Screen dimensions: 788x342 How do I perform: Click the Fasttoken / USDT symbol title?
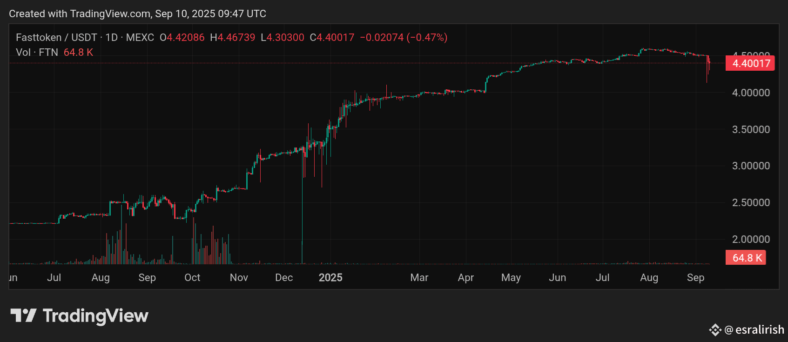click(56, 37)
